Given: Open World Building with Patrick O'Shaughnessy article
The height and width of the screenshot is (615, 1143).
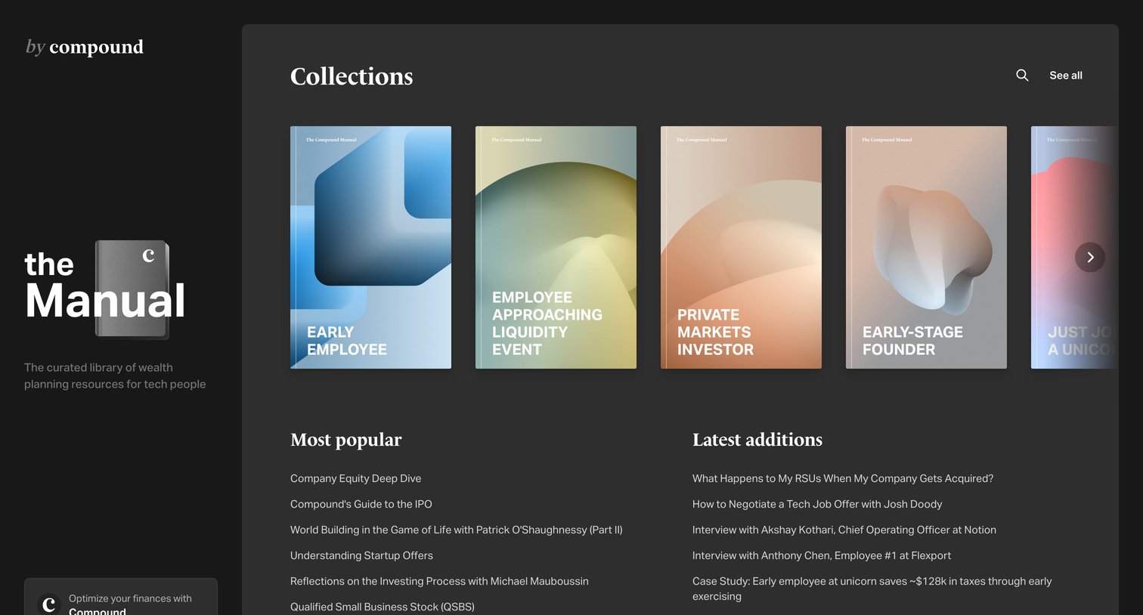Looking at the screenshot, I should pyautogui.click(x=457, y=530).
